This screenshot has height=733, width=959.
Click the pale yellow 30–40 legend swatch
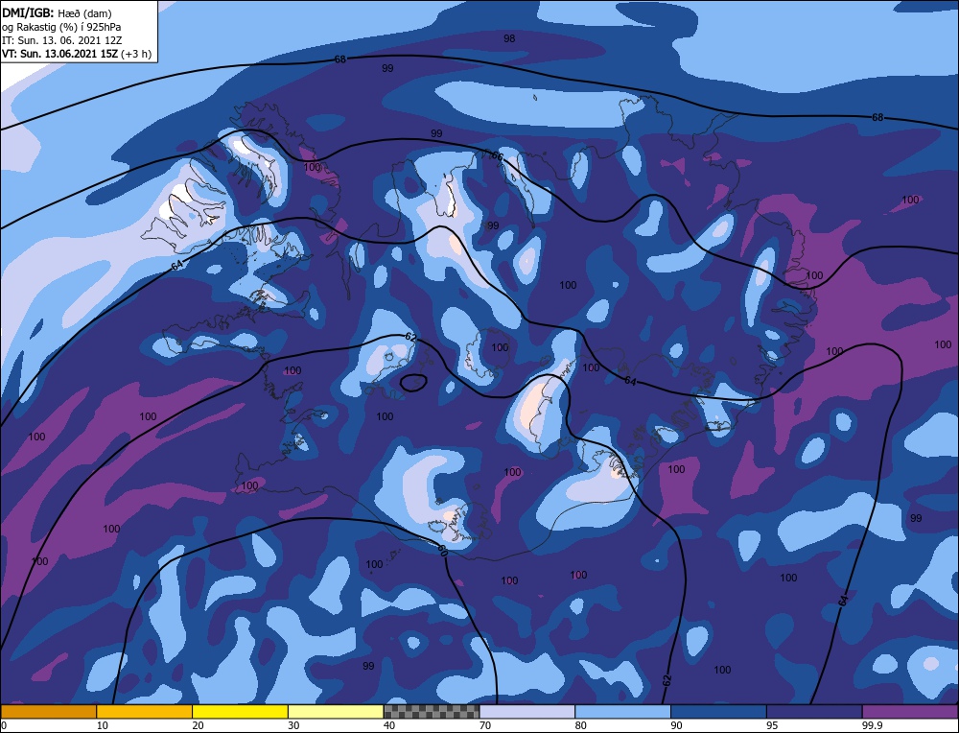(336, 712)
